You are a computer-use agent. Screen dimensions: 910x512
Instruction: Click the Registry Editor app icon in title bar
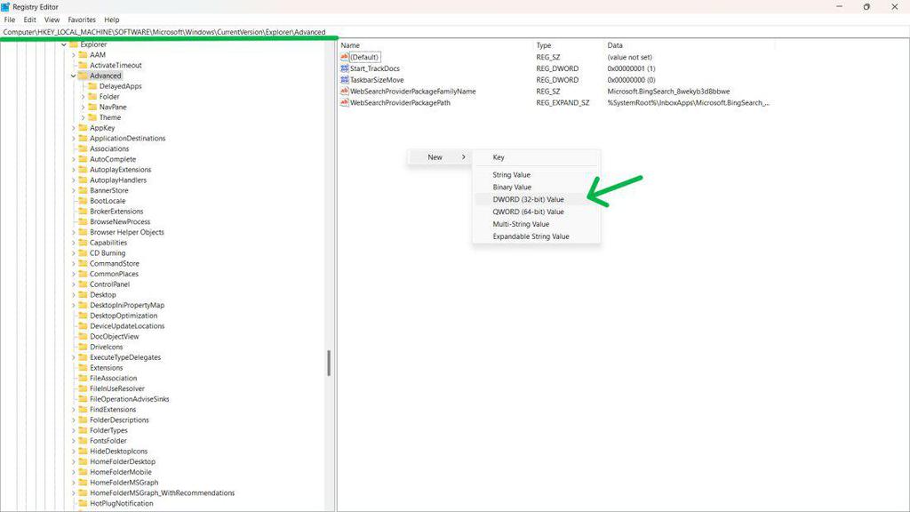6,7
